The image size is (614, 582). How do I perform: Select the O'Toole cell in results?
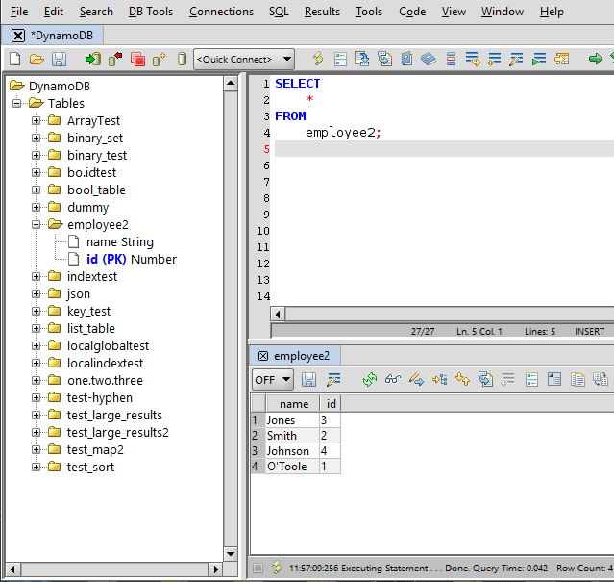(292, 467)
